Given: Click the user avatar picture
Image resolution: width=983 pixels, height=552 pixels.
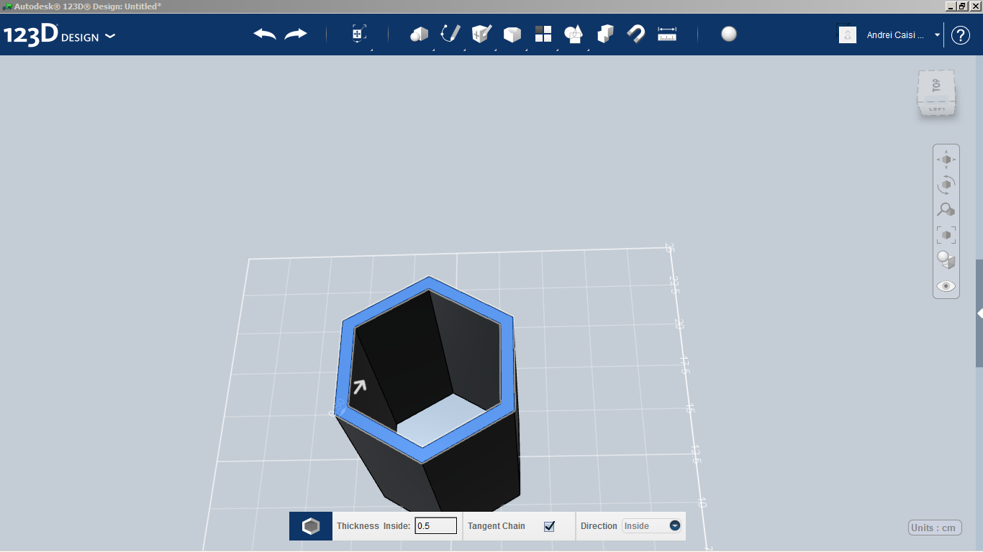Looking at the screenshot, I should click(848, 34).
